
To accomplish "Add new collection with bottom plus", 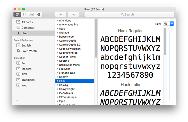I will tap(17, 100).
